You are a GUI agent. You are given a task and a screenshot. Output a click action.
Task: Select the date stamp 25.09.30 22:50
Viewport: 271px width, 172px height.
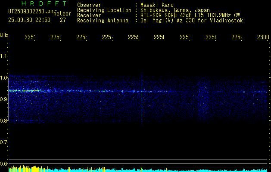pos(29,20)
